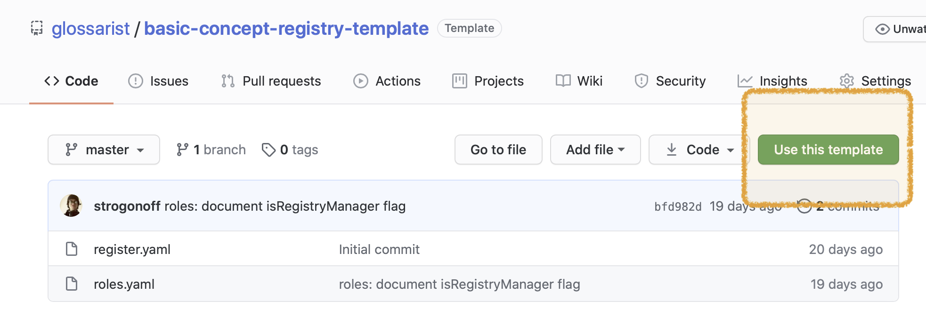This screenshot has height=317, width=926.
Task: Open the Security tab
Action: click(x=670, y=81)
